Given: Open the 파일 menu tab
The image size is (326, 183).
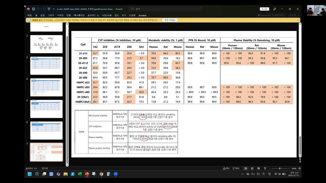Looking at the screenshot, I should click(x=30, y=15).
